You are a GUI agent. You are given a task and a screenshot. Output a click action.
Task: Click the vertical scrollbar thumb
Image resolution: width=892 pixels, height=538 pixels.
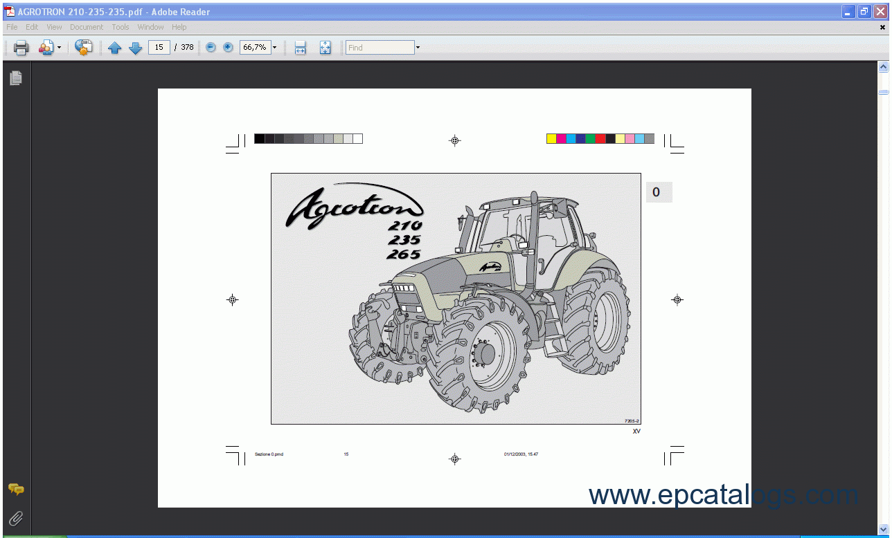pos(883,91)
